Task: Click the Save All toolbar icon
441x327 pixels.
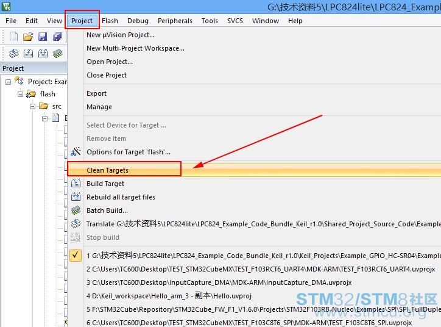Action: pos(57,37)
